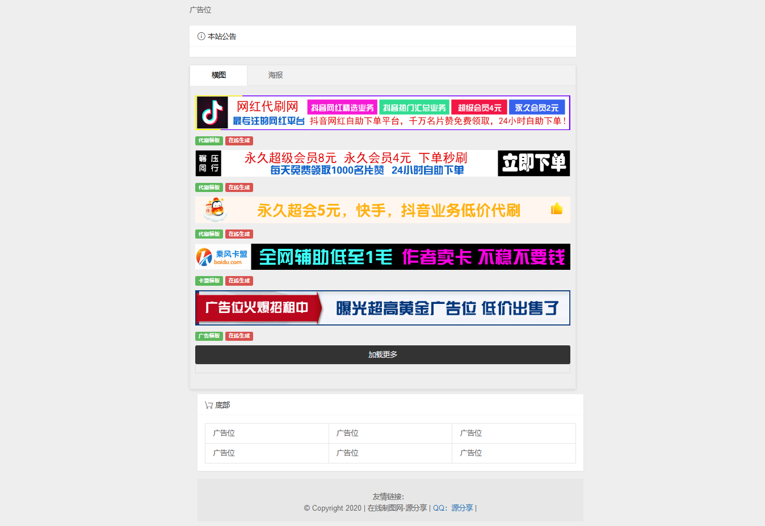Viewport: 765px width, 526px height.
Task: Click 在线生成 under the 广告位火爆招租中 banner
Action: tap(239, 336)
